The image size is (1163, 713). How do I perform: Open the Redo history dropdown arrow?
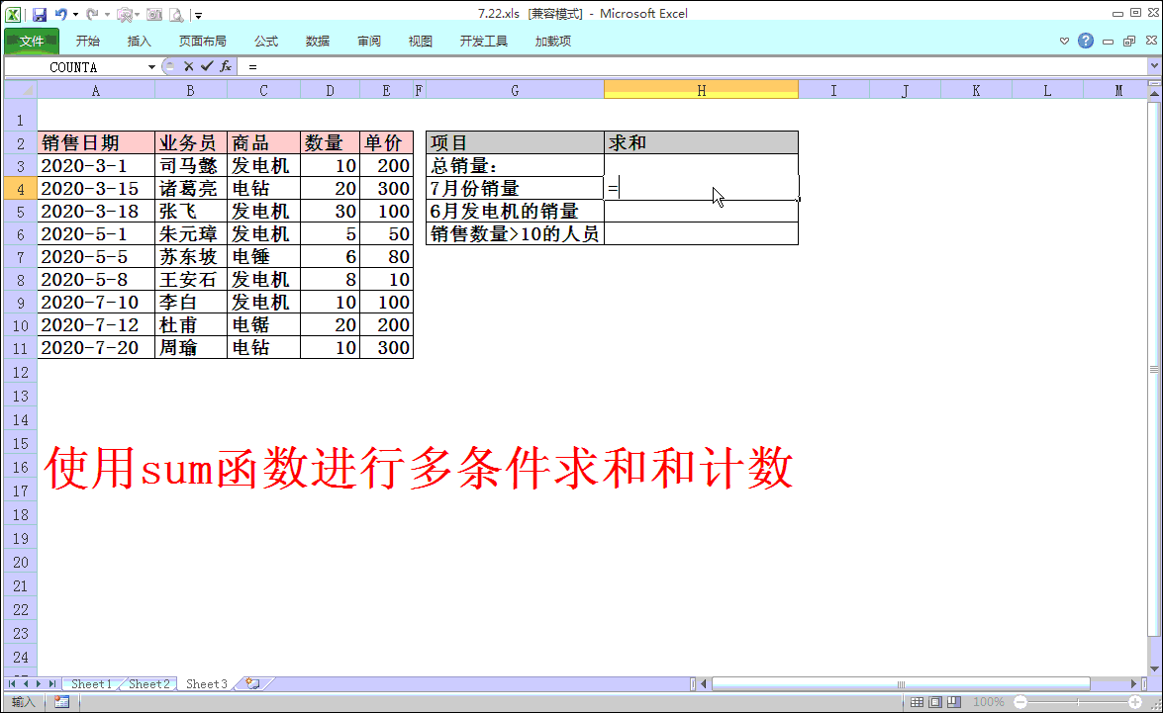(108, 14)
